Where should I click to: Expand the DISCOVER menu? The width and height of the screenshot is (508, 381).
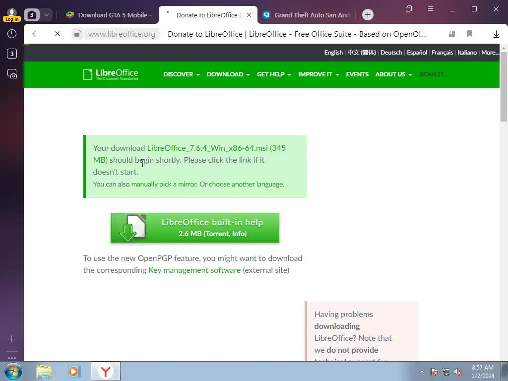(x=182, y=74)
